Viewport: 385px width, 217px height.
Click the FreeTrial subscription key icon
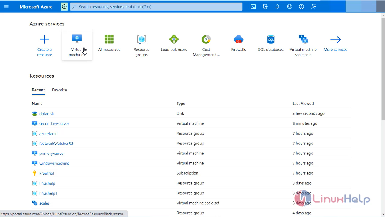35,173
